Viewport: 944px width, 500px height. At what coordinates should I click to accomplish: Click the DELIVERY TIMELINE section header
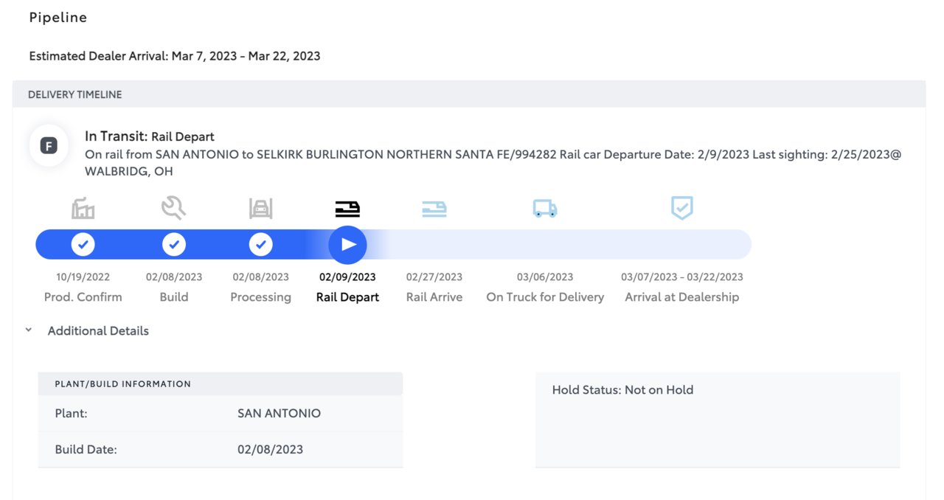tap(469, 94)
